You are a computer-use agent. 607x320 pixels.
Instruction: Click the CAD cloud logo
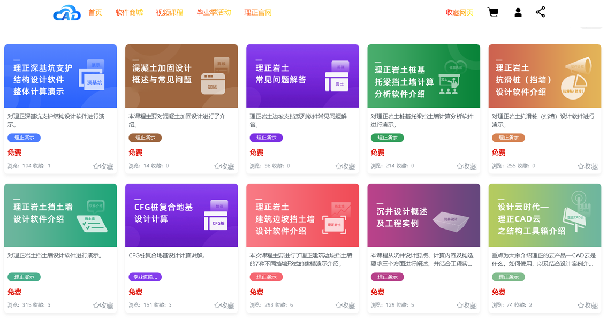coord(67,12)
